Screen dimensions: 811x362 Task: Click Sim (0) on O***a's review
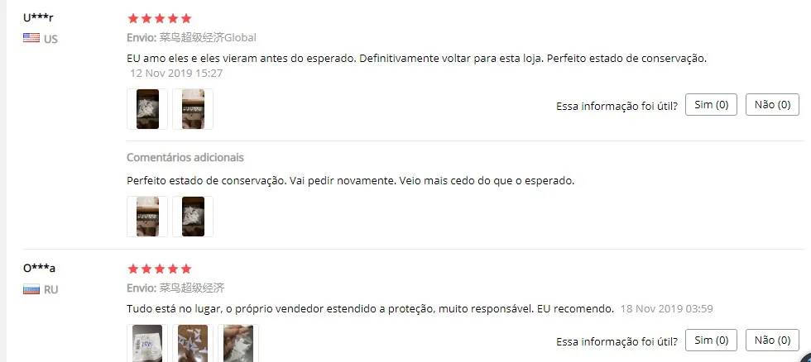(711, 340)
